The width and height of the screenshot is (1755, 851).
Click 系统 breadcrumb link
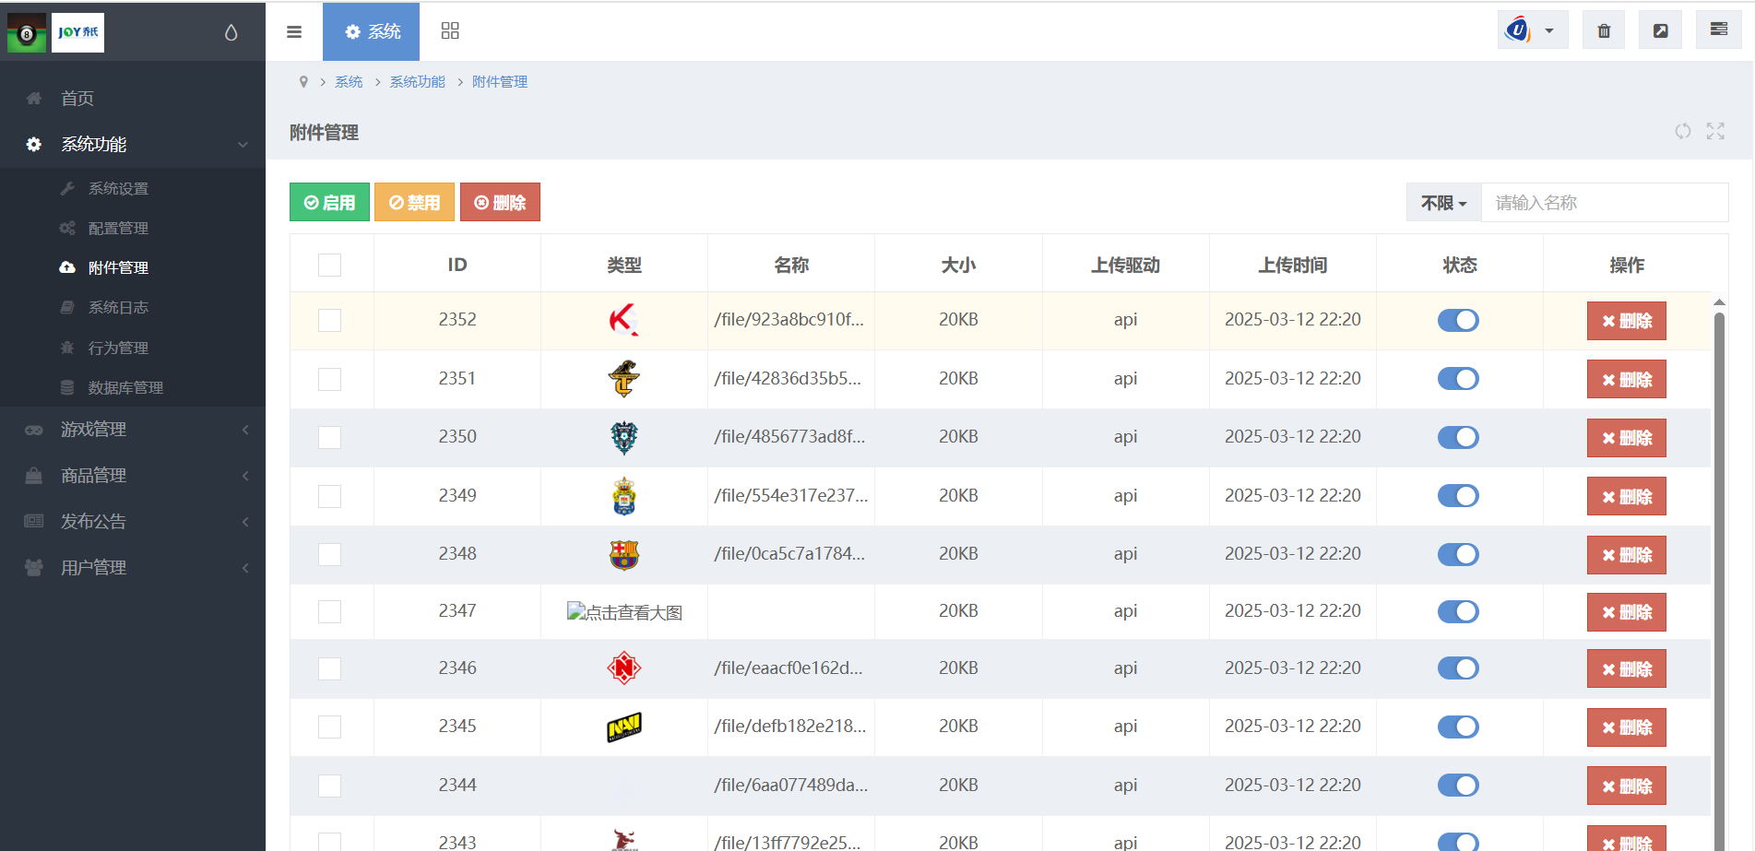pos(349,82)
